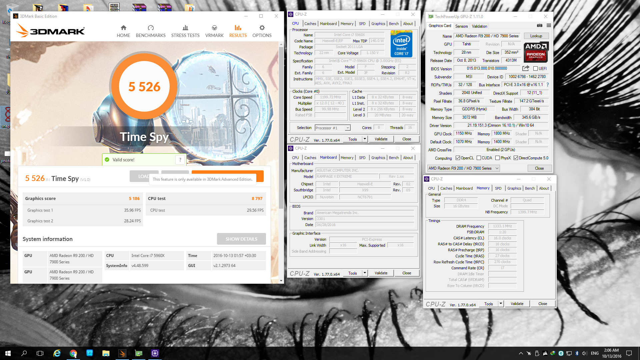Image resolution: width=640 pixels, height=360 pixels.
Task: Toggle the OpenCL checkbox
Action: [x=458, y=158]
